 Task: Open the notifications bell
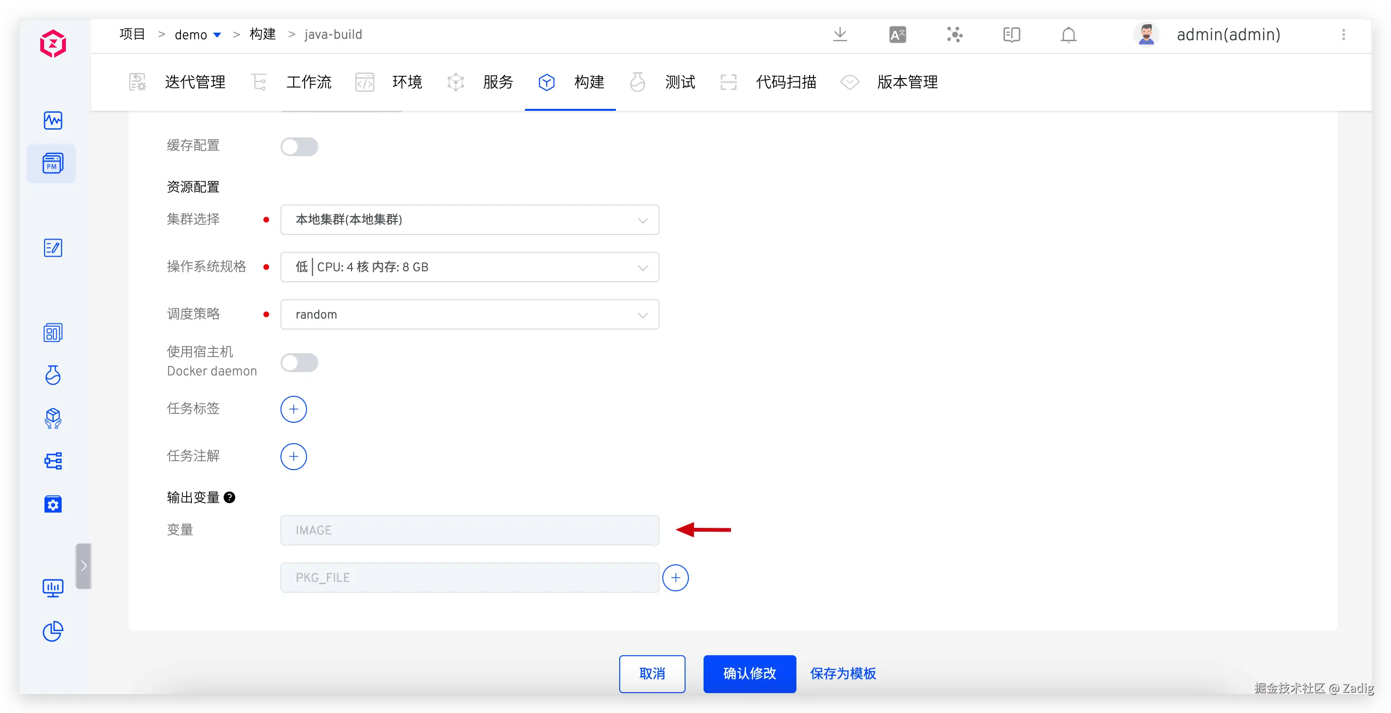1069,35
